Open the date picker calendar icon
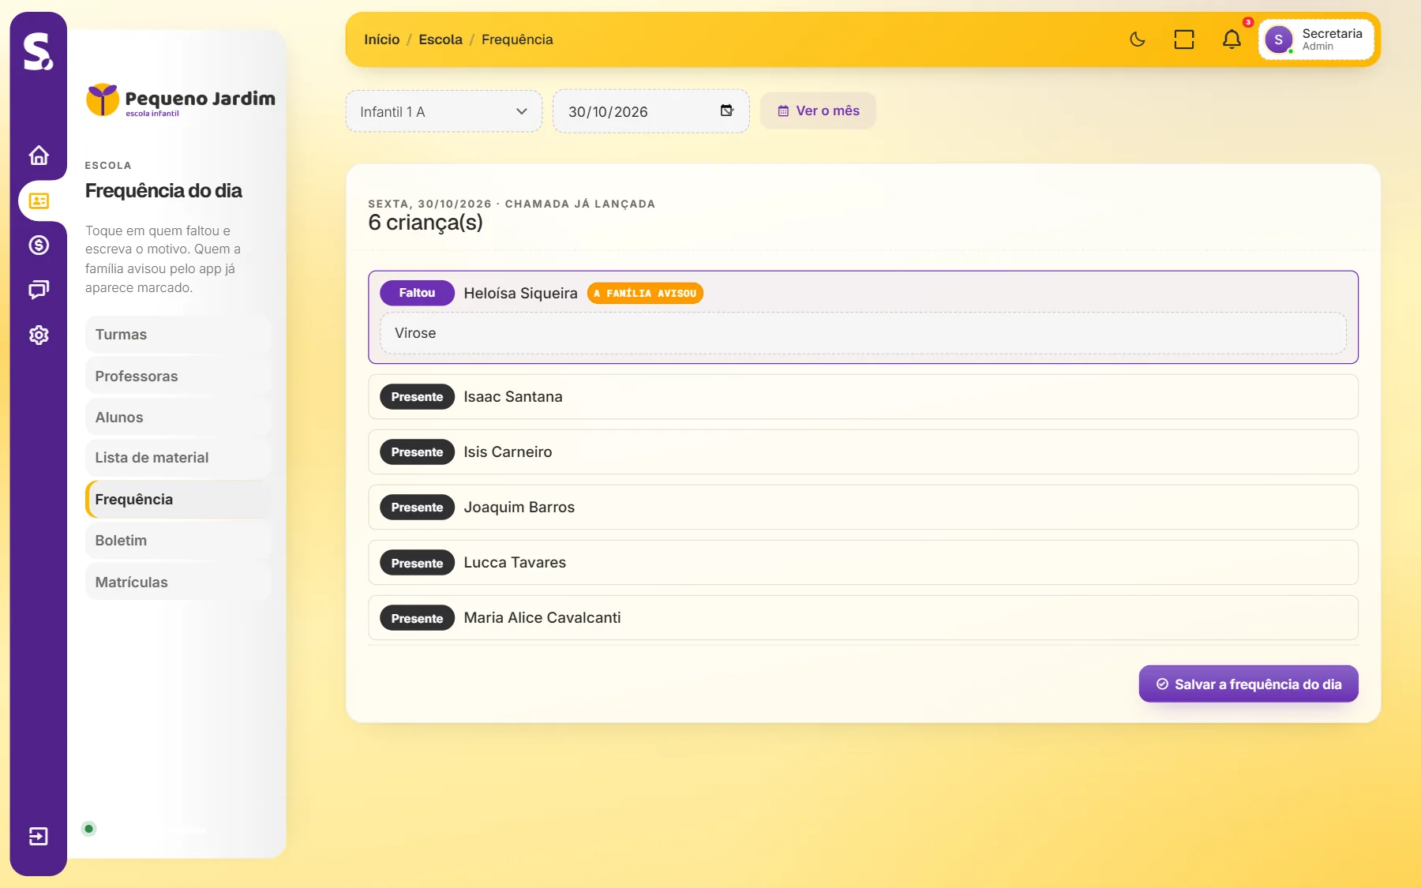The width and height of the screenshot is (1421, 888). 726,111
